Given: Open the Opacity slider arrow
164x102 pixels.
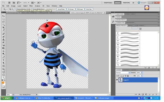Looking at the screenshot, I should click(x=141, y=73).
